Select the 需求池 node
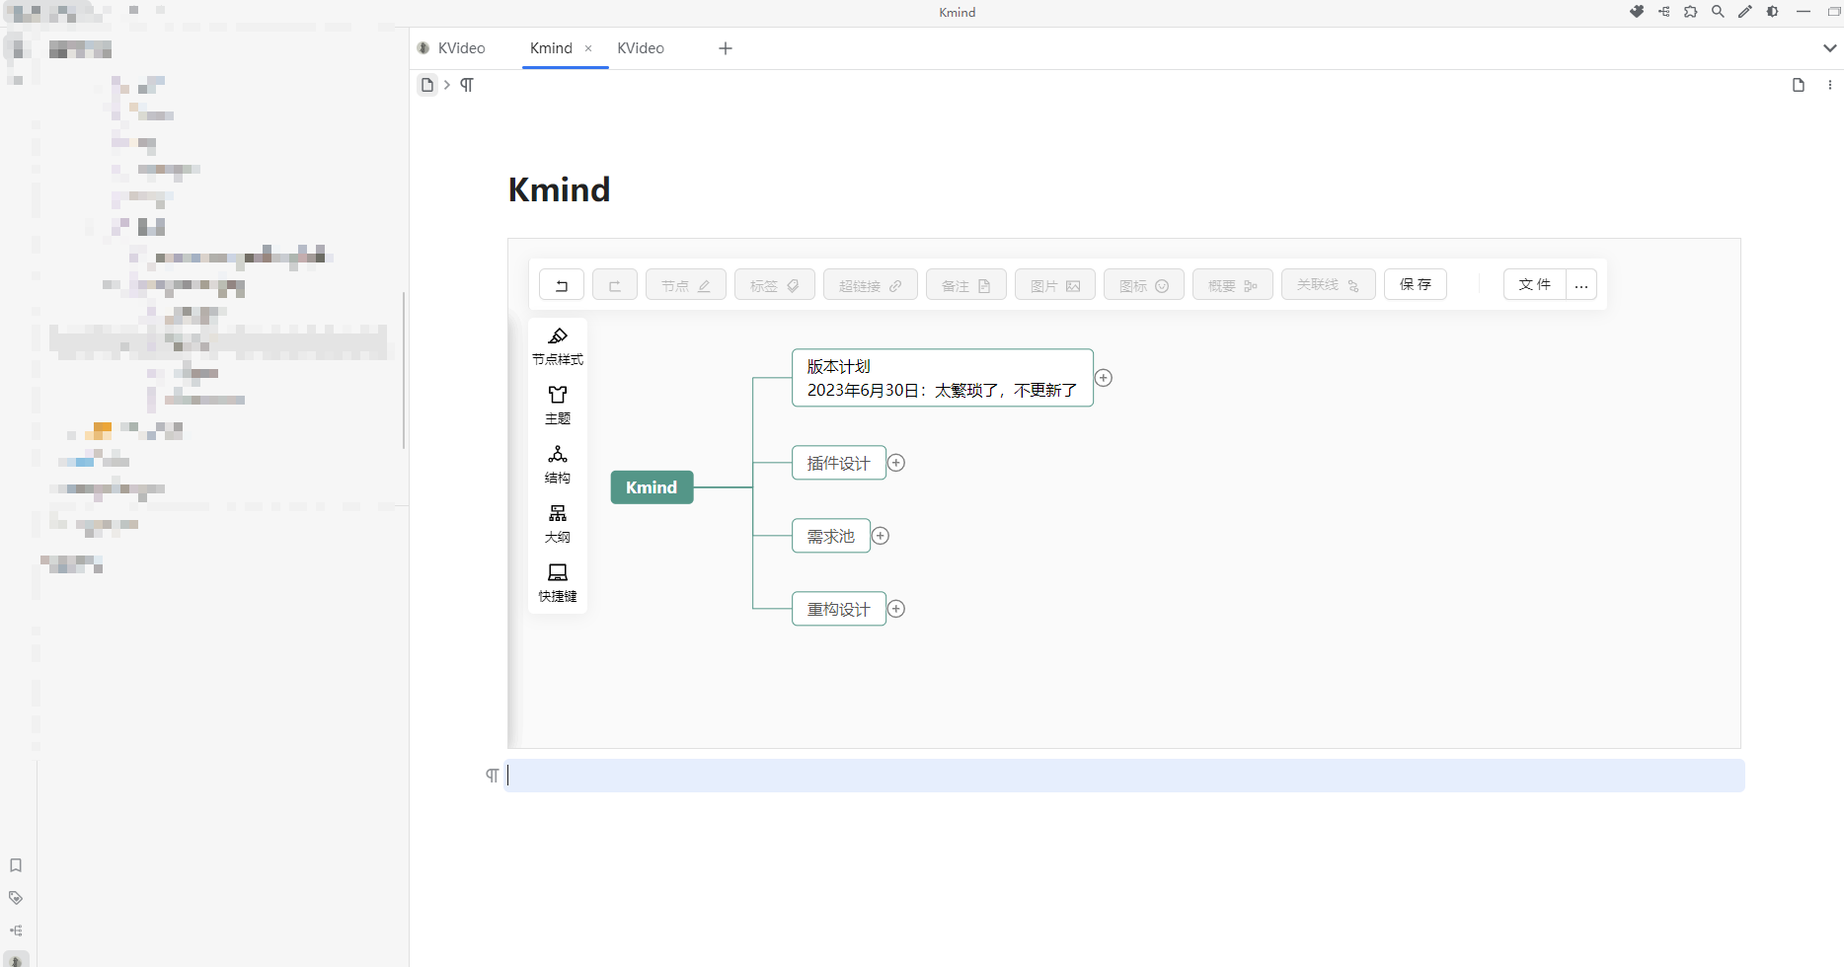This screenshot has height=967, width=1844. click(x=831, y=536)
